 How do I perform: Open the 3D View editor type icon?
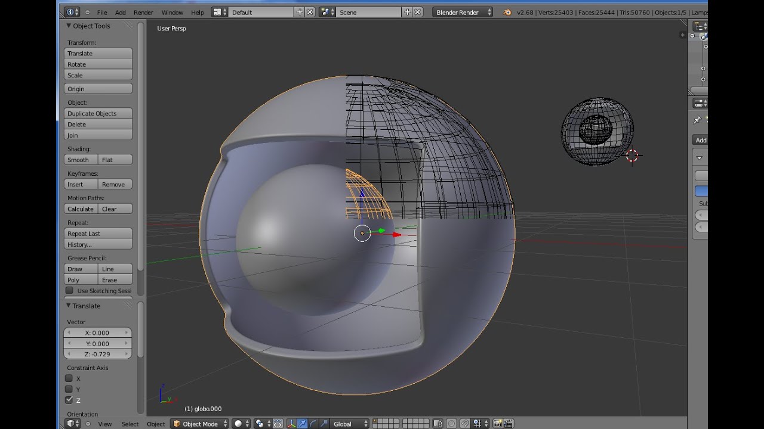tap(73, 424)
